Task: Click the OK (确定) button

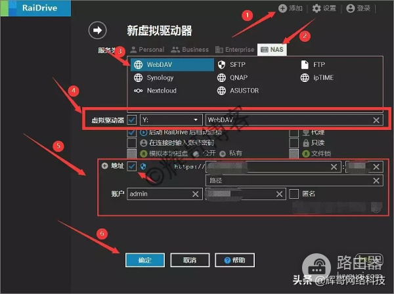Action: coord(145,260)
